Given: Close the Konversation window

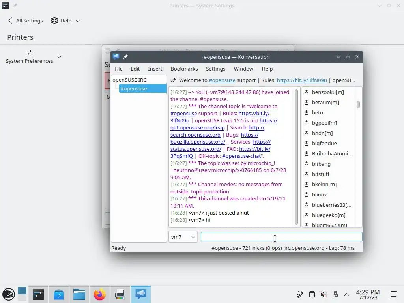Looking at the screenshot, I should tap(357, 57).
